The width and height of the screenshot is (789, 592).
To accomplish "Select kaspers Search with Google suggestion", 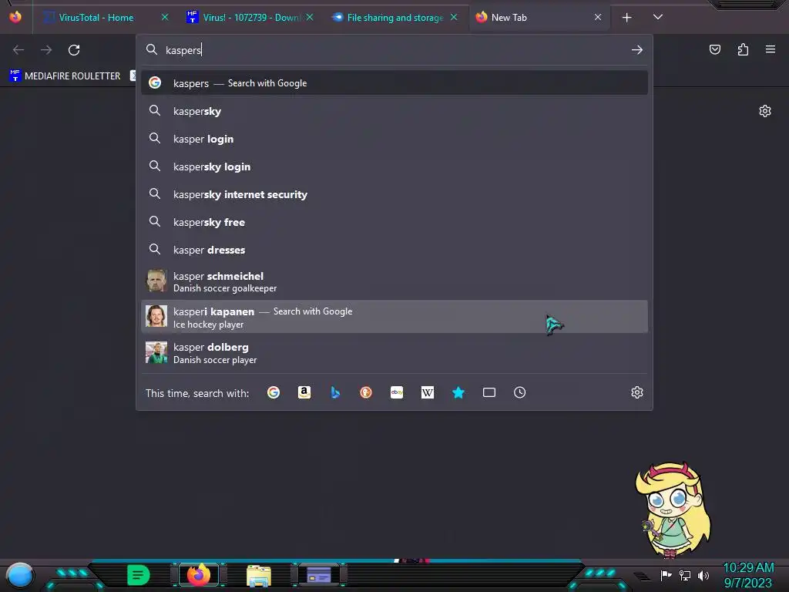I will pyautogui.click(x=394, y=83).
